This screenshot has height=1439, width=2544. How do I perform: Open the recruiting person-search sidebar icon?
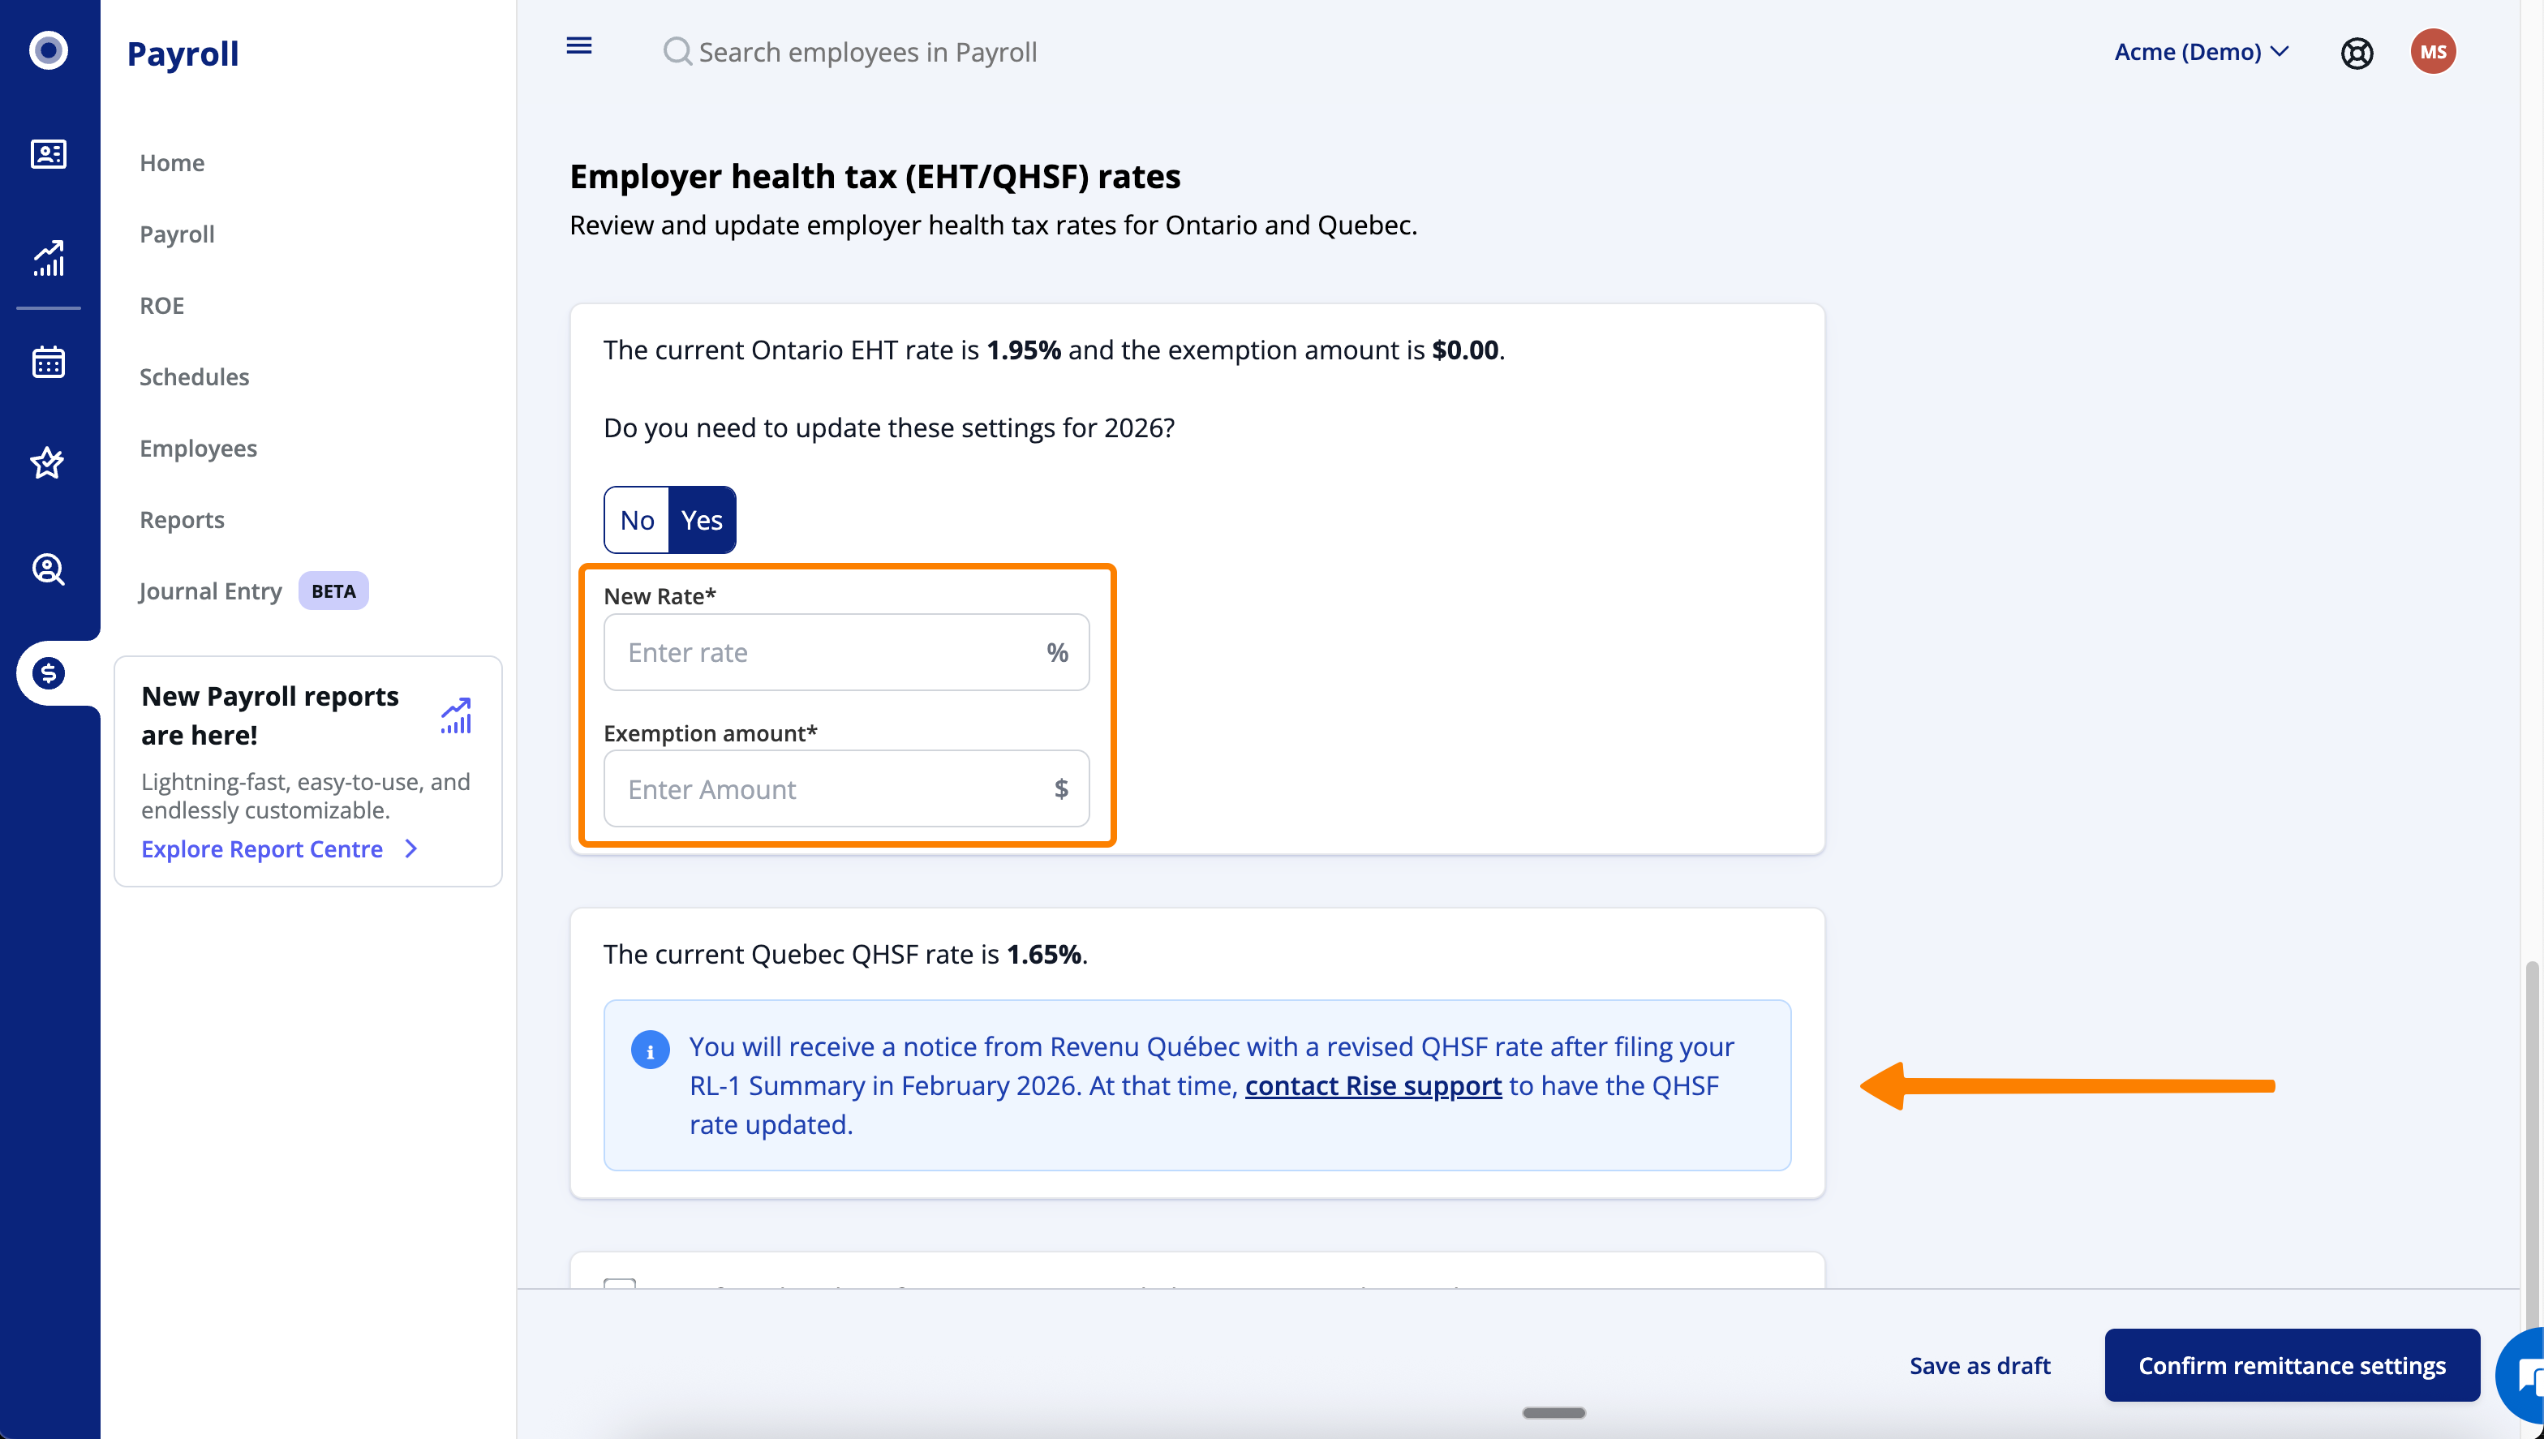pos(47,569)
